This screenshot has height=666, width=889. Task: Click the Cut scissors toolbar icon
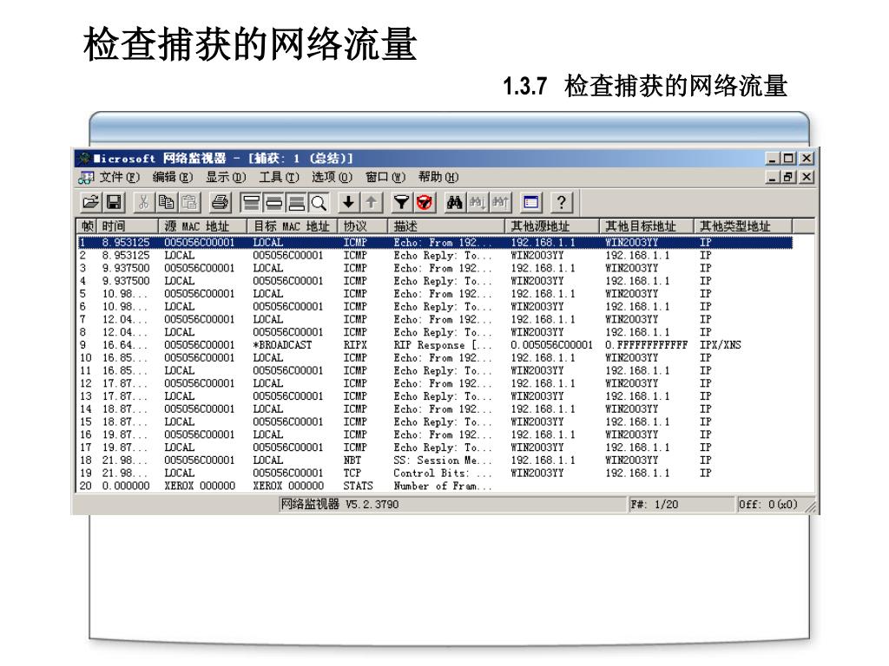[144, 202]
